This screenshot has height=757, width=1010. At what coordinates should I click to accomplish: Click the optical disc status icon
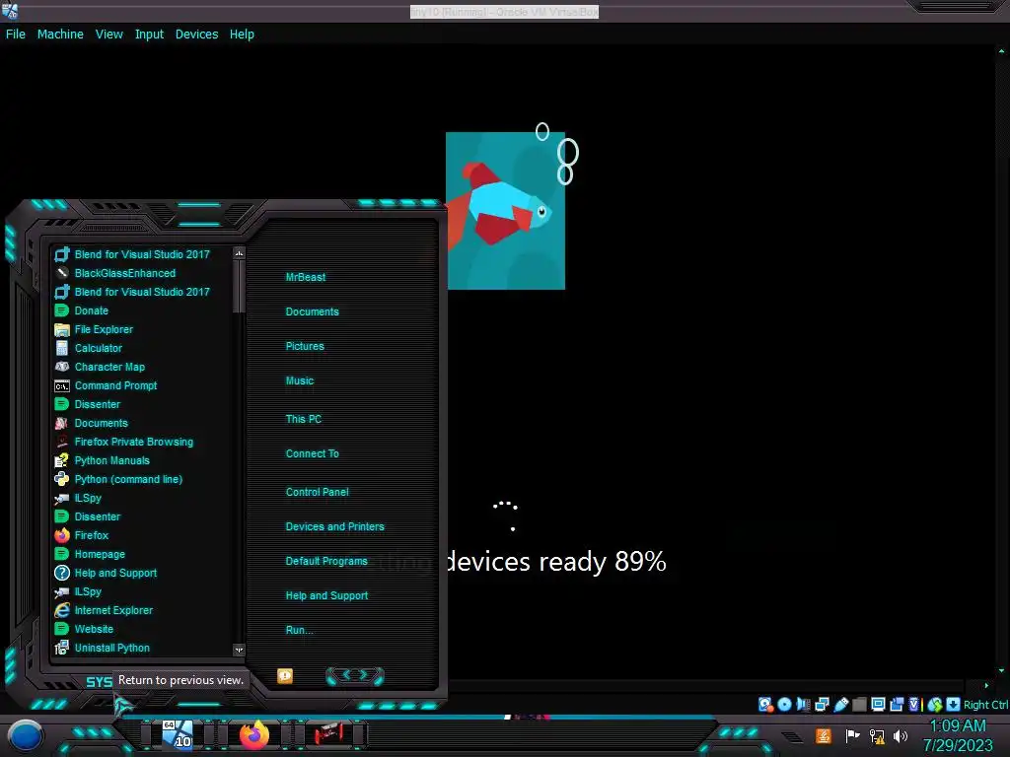784,705
